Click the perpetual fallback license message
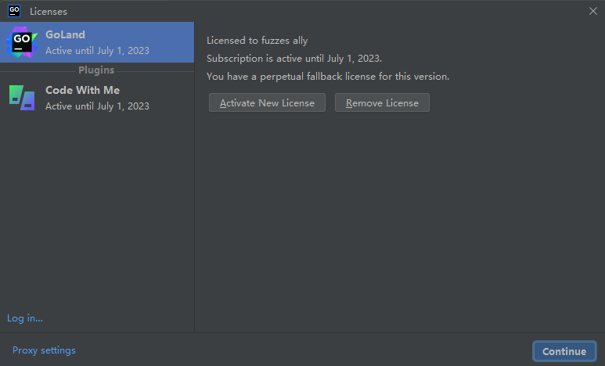The height and width of the screenshot is (366, 605). tap(328, 77)
